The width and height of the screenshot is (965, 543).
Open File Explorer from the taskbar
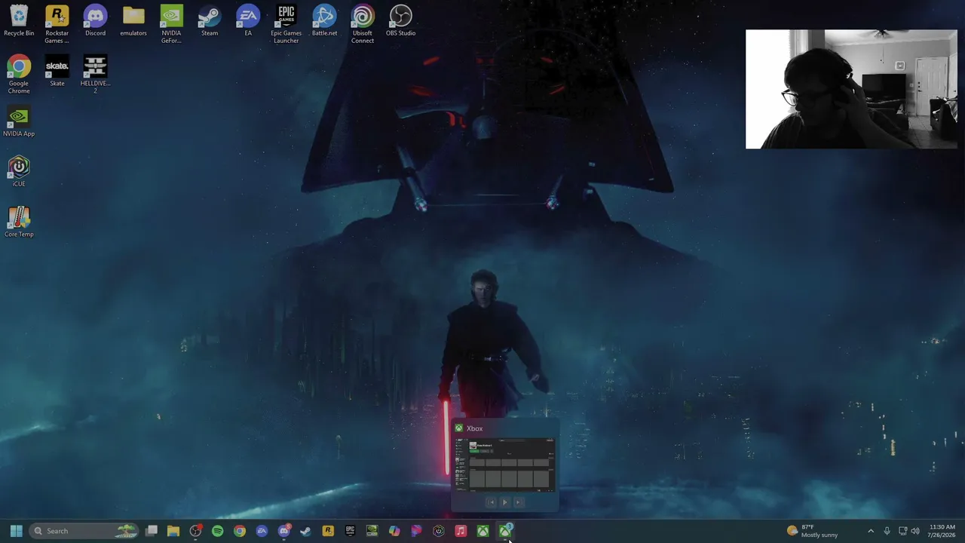tap(173, 531)
